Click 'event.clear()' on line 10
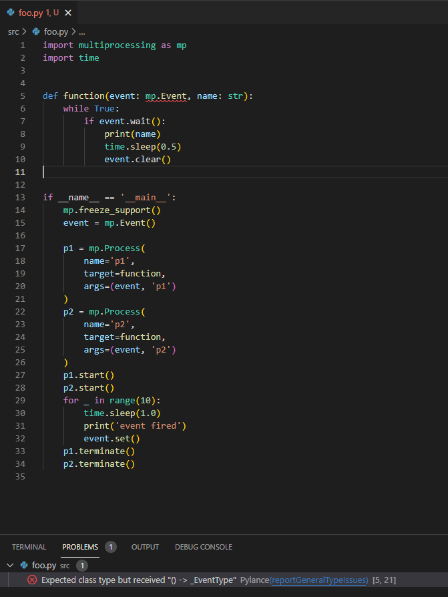This screenshot has width=448, height=597. point(138,160)
